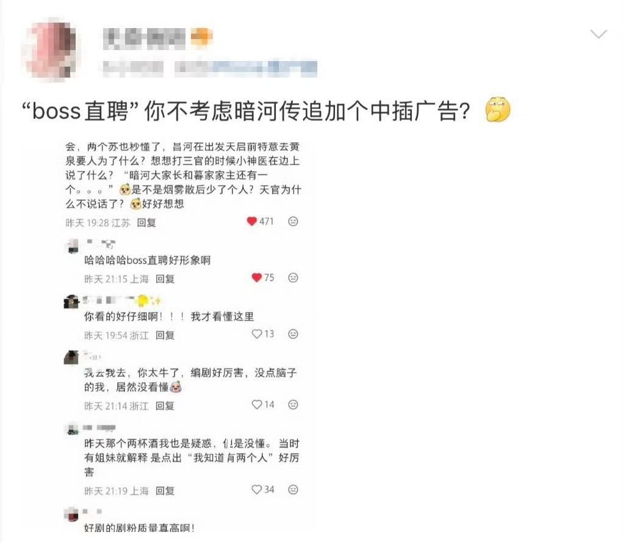The height and width of the screenshot is (543, 623).
Task: Reply to the 21:14 Zhejiang comment
Action: click(x=165, y=406)
